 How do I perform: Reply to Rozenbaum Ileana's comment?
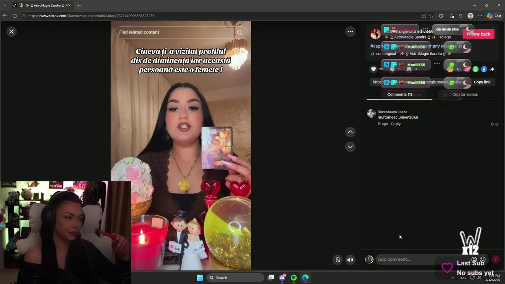[396, 124]
